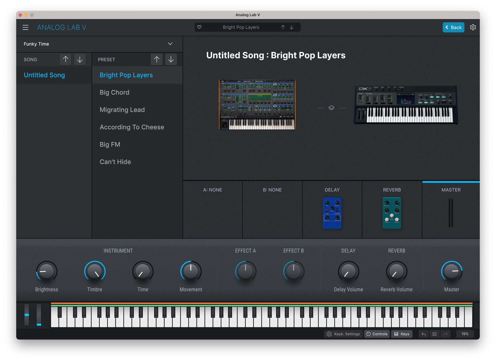Viewport: 496px width, 361px height.
Task: Click the Master volume knob
Action: pyautogui.click(x=451, y=271)
